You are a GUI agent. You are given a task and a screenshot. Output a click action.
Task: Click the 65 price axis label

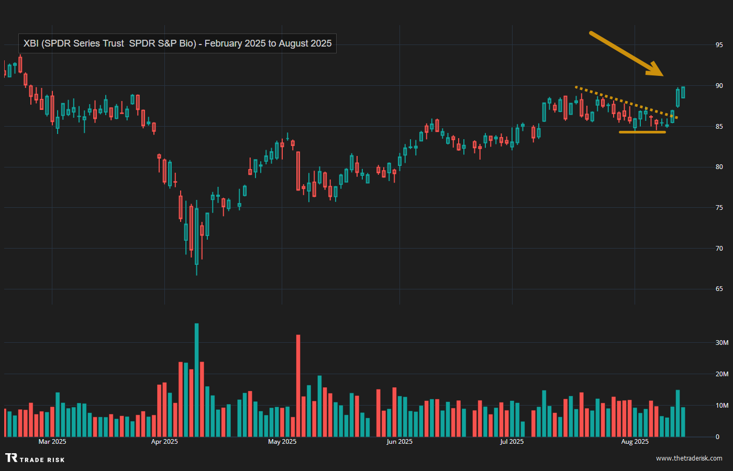pyautogui.click(x=719, y=289)
